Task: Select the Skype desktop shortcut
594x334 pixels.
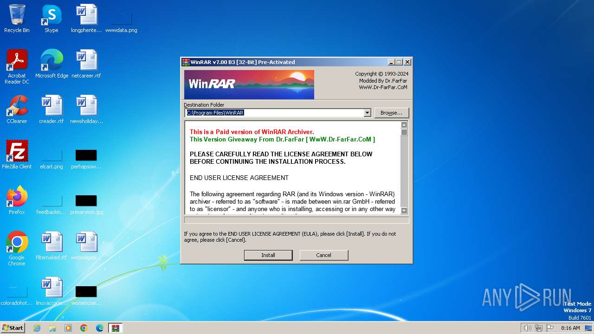Action: [51, 19]
